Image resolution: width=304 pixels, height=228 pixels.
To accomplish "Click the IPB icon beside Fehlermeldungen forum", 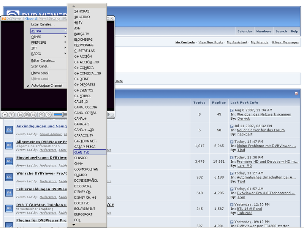I will pyautogui.click(x=9, y=193).
